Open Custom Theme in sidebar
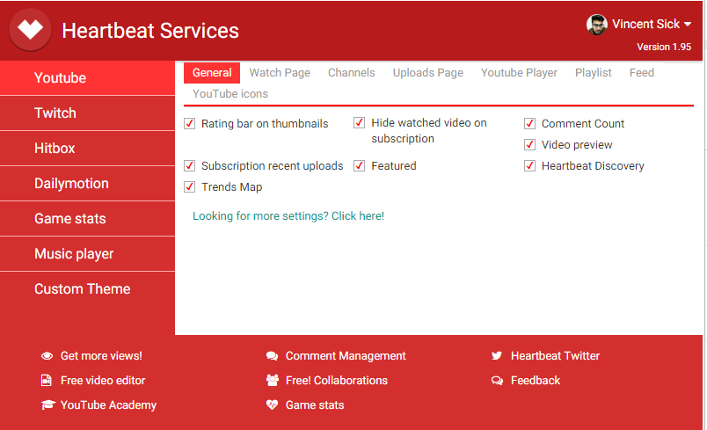This screenshot has width=707, height=430. click(x=87, y=289)
